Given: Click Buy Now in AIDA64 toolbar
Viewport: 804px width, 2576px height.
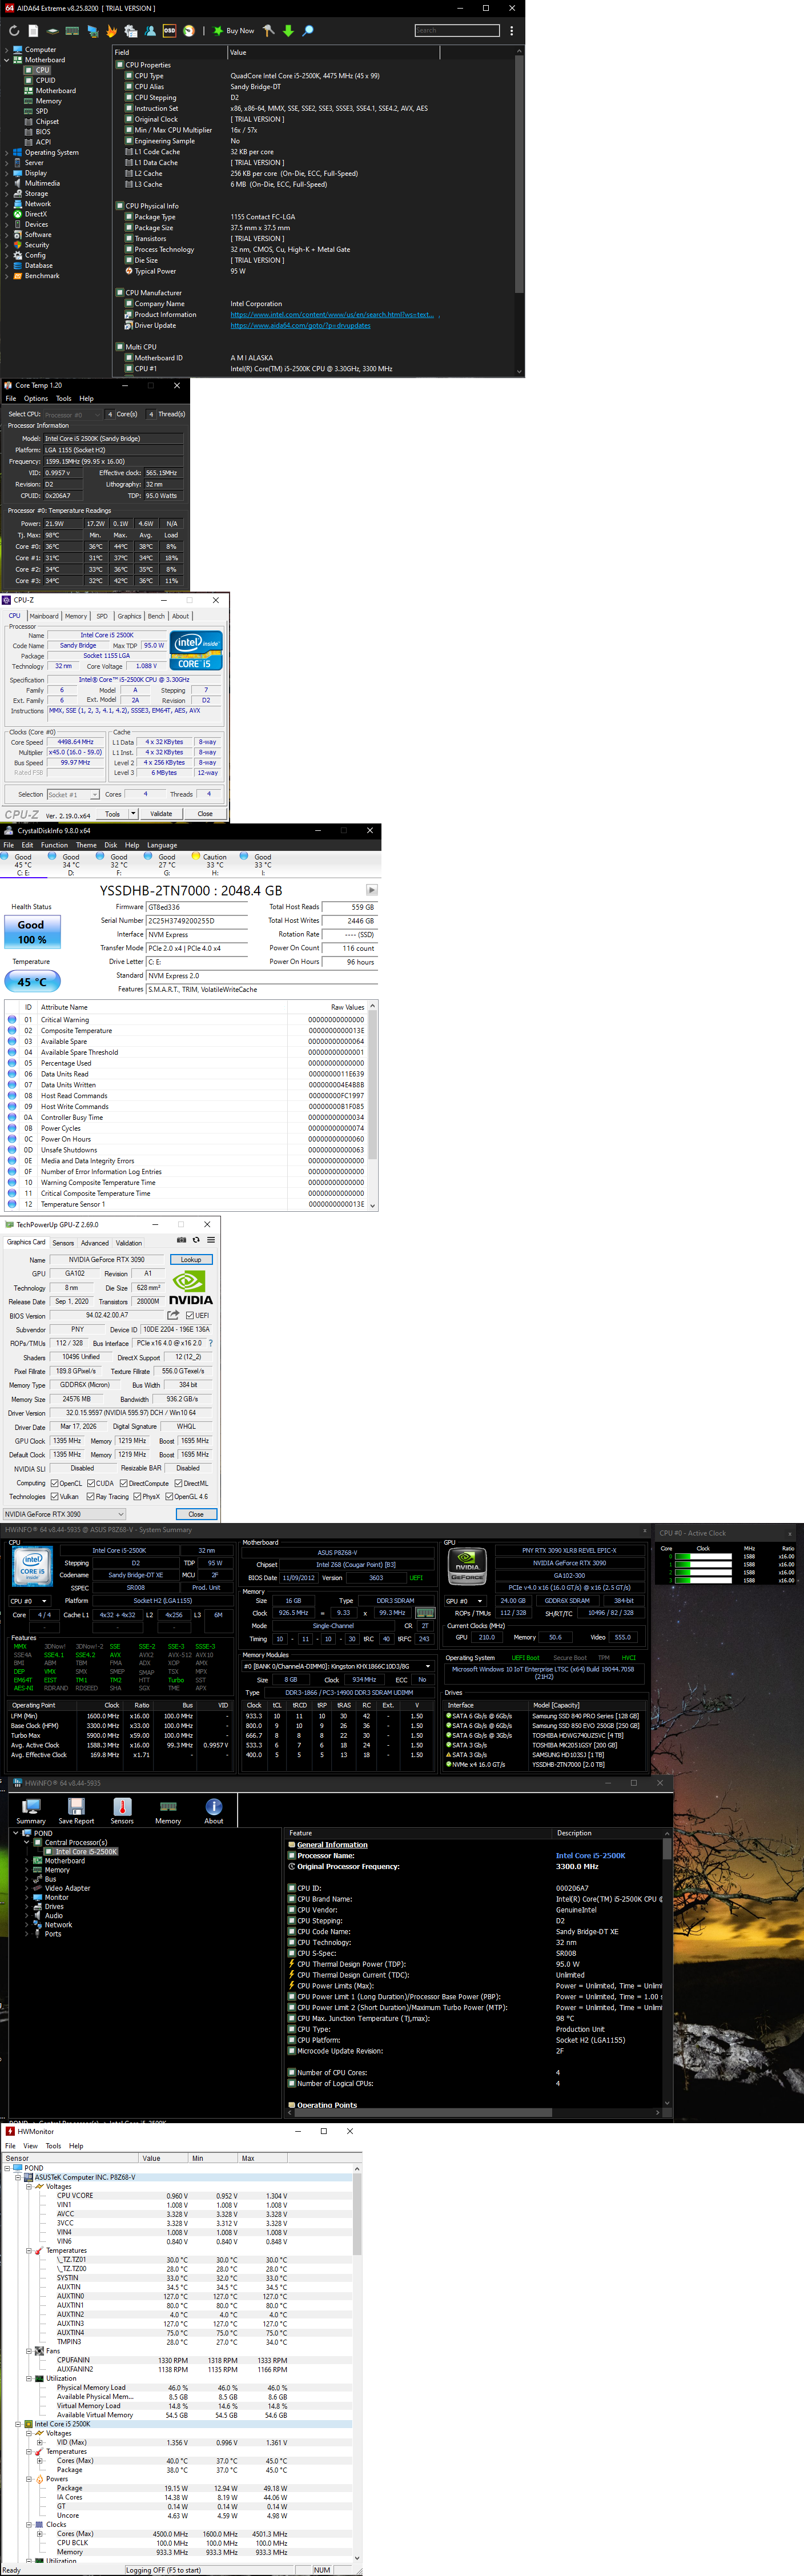Looking at the screenshot, I should pyautogui.click(x=233, y=31).
